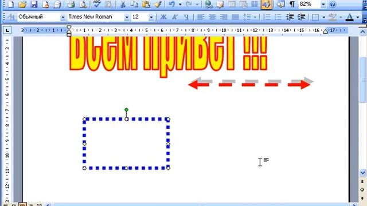The width and height of the screenshot is (367, 206).
Task: Apply bulleted list formatting
Action: point(278,17)
